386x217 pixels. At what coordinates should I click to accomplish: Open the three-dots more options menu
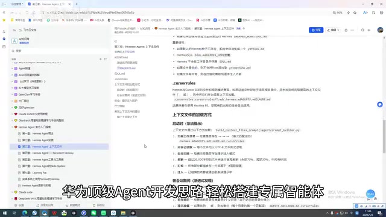[352, 30]
